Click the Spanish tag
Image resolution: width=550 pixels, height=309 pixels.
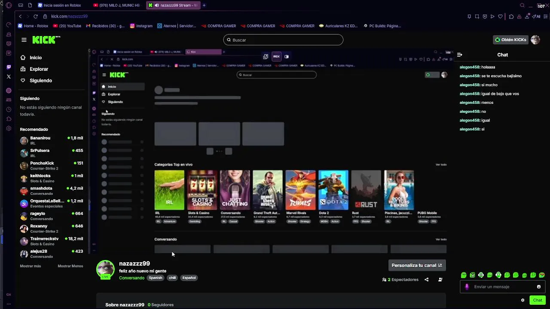pyautogui.click(x=156, y=278)
